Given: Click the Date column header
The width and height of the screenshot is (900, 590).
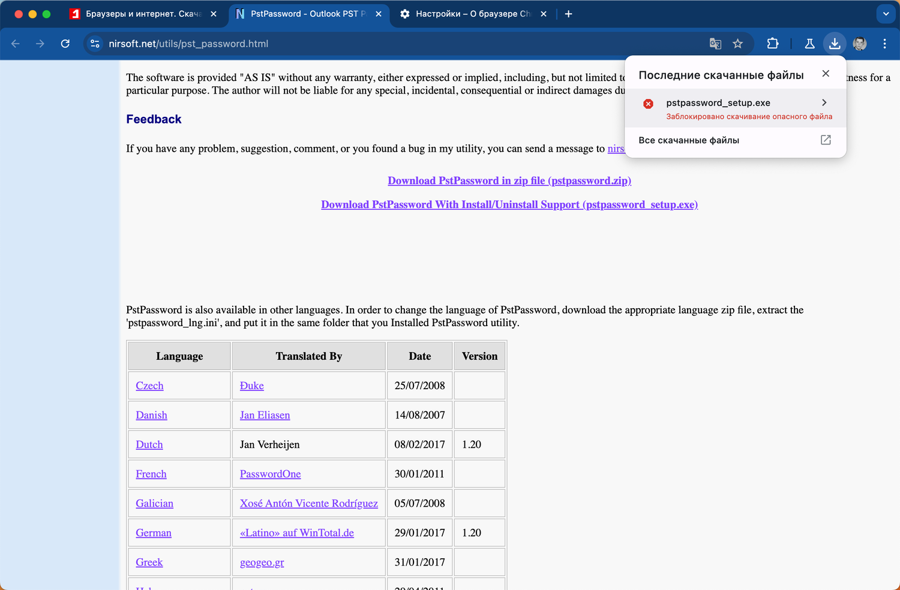Looking at the screenshot, I should [x=420, y=356].
